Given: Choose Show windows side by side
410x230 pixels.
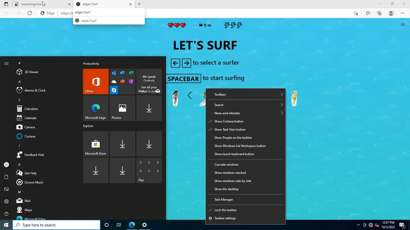Looking at the screenshot, I should (245, 181).
